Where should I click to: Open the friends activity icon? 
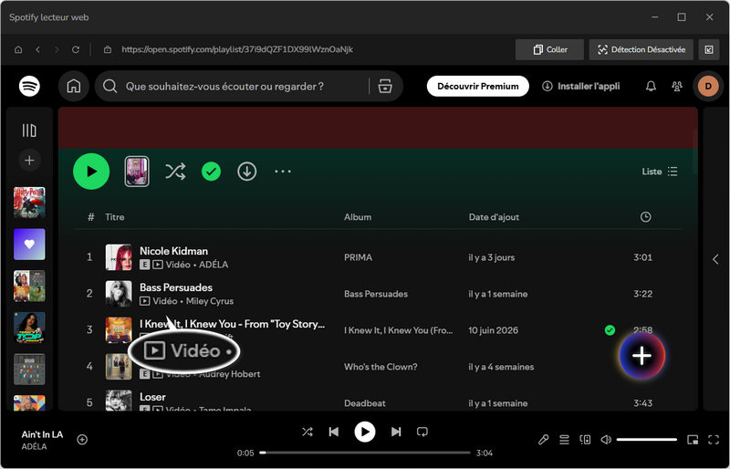coord(677,86)
